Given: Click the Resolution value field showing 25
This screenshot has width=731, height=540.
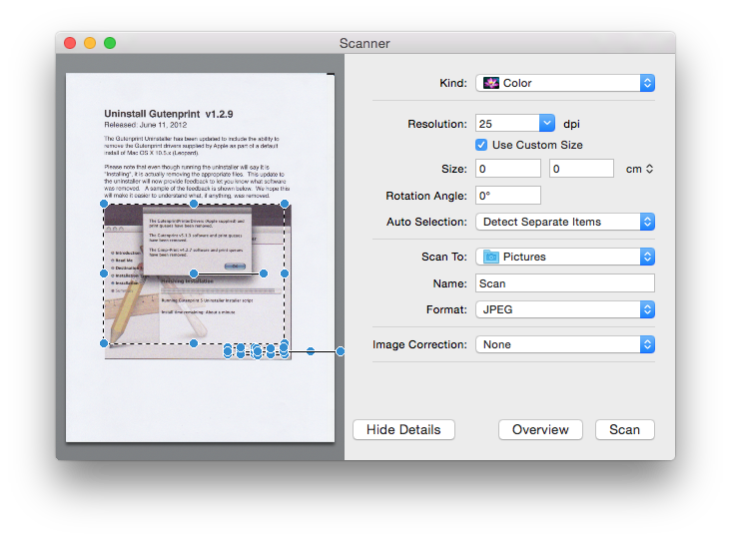Looking at the screenshot, I should (507, 124).
